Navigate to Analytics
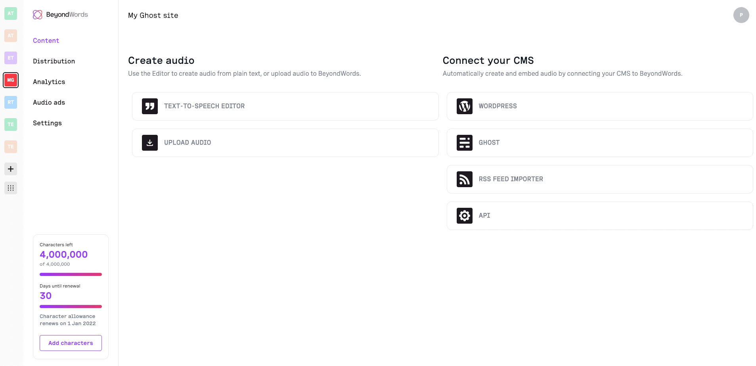The width and height of the screenshot is (756, 366). [x=49, y=82]
